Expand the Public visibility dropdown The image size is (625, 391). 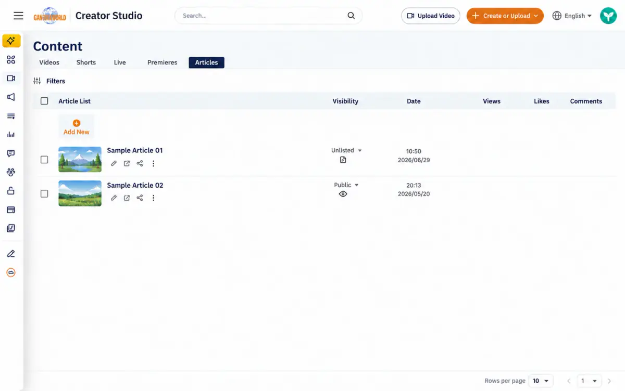[346, 185]
